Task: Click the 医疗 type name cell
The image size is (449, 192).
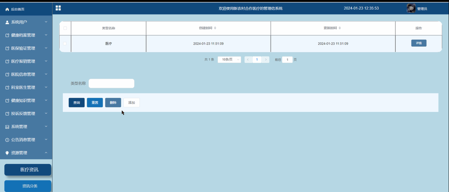Action: [109, 44]
